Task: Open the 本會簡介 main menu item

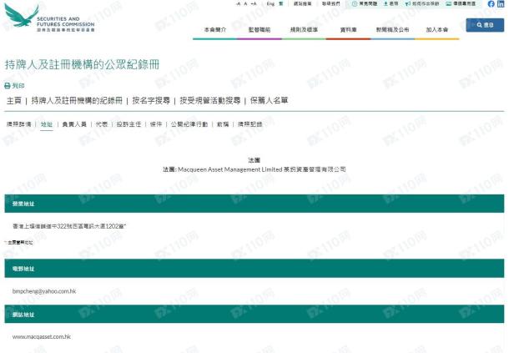Action: (215, 29)
